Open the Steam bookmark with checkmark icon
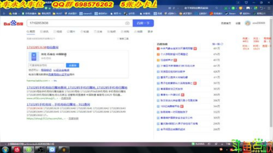This screenshot has width=273, height=153. tap(231, 13)
